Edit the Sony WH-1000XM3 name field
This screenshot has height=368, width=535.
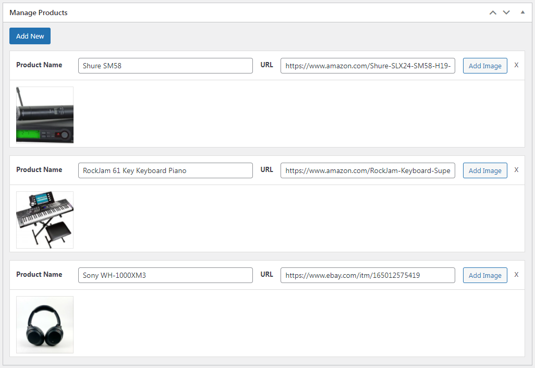[x=165, y=275]
